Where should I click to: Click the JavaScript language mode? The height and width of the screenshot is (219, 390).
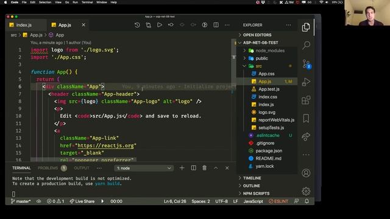[x=253, y=201]
